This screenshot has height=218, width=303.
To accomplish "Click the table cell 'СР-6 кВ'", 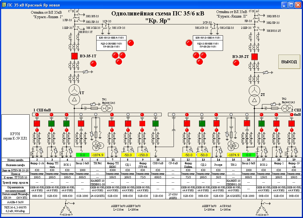I will (173, 165).
